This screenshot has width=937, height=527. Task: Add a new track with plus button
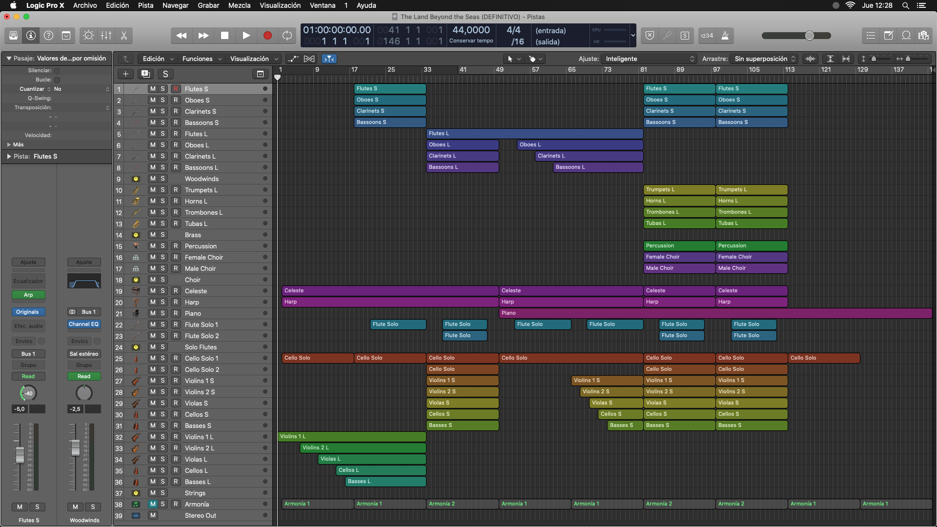pyautogui.click(x=125, y=74)
